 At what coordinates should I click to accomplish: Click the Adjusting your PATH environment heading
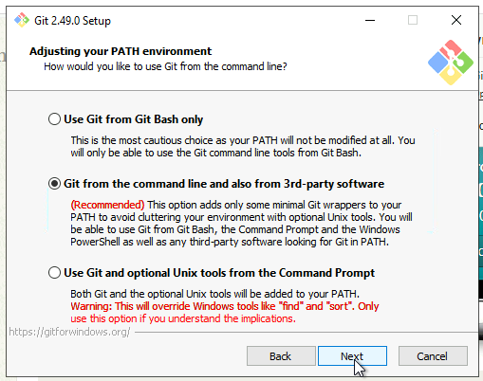pyautogui.click(x=121, y=51)
